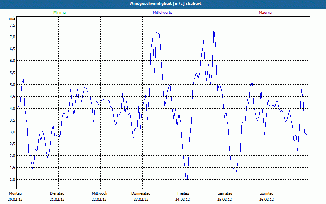This screenshot has width=326, height=204.
Task: Click the date 24.02.12
Action: pos(183,200)
